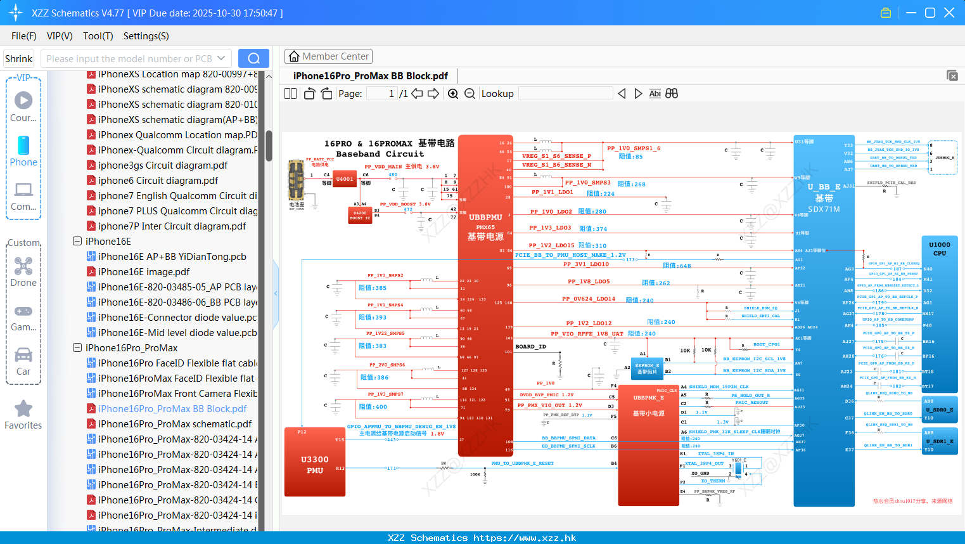Open iPhone16ProMax Front Camera Flexible file
This screenshot has width=965, height=544.
(172, 393)
